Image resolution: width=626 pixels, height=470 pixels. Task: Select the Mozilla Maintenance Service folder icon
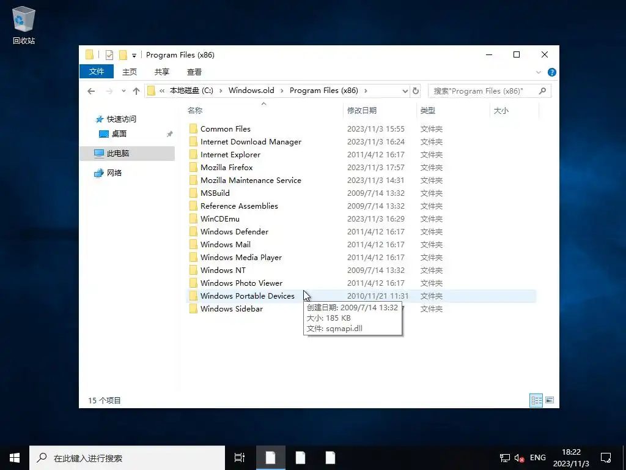193,181
